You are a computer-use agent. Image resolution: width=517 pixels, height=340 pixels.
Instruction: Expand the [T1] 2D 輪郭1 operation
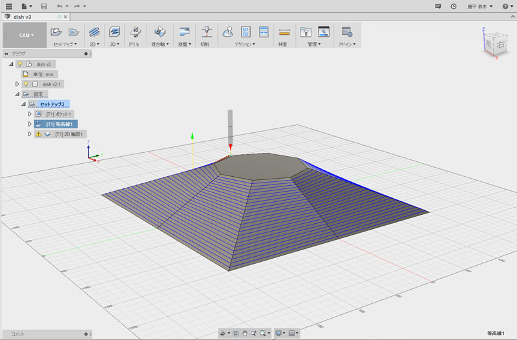click(x=30, y=134)
